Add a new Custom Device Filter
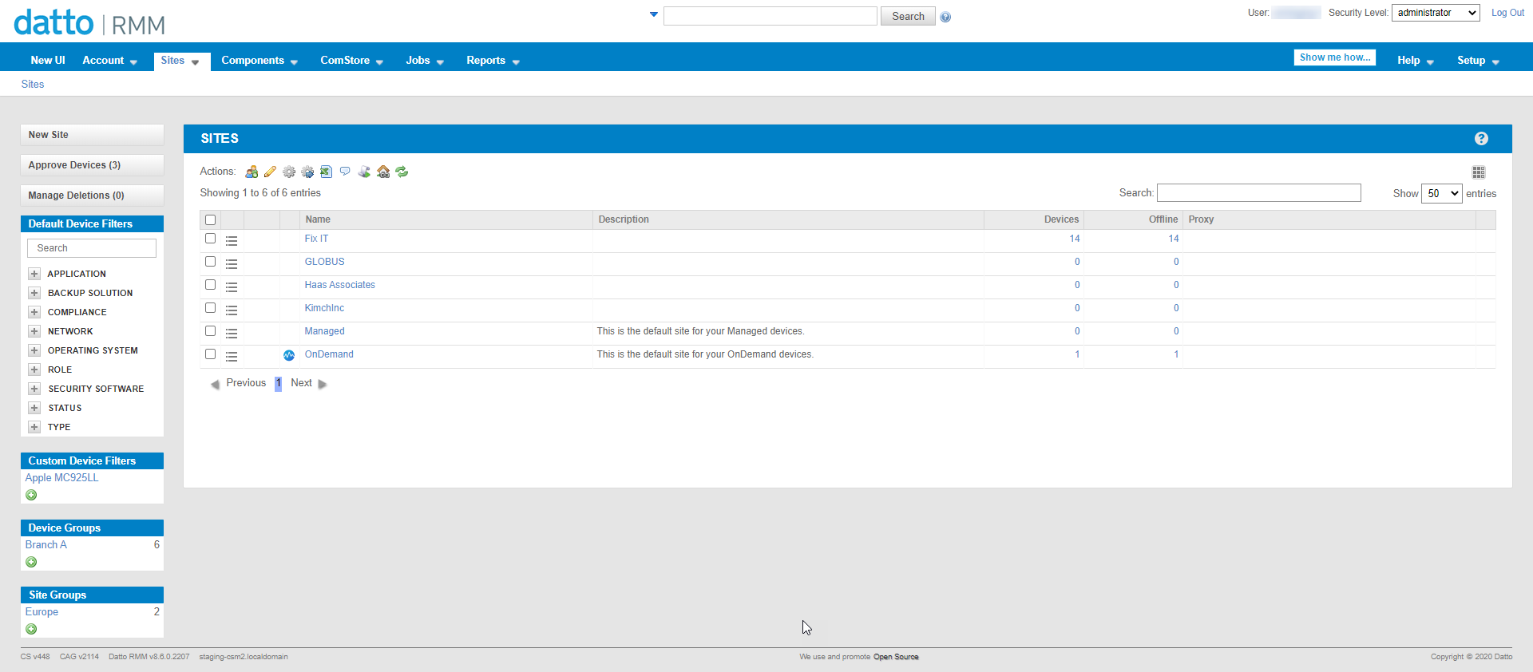The width and height of the screenshot is (1533, 672). pyautogui.click(x=31, y=495)
